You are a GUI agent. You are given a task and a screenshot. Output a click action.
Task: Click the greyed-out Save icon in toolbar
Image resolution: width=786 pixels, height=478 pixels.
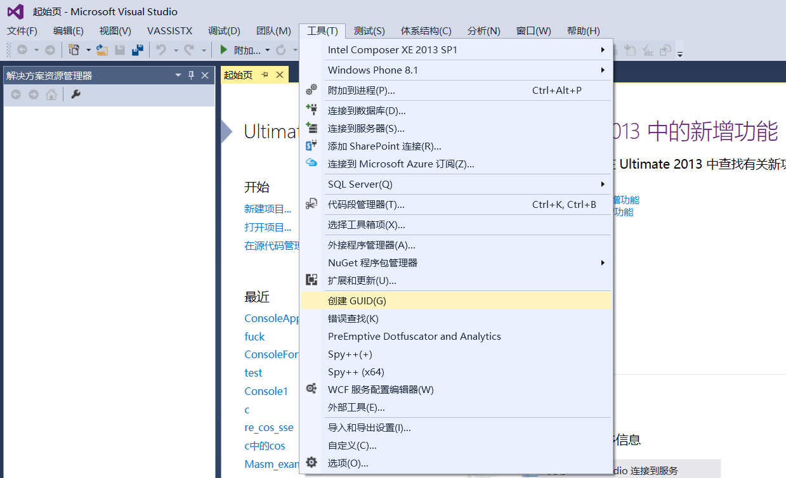tap(120, 50)
